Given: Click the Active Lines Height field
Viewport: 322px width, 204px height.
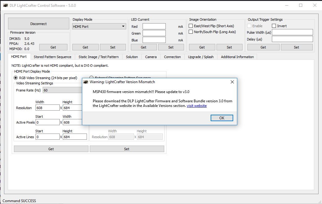Looking at the screenshot, I should coord(75,137).
